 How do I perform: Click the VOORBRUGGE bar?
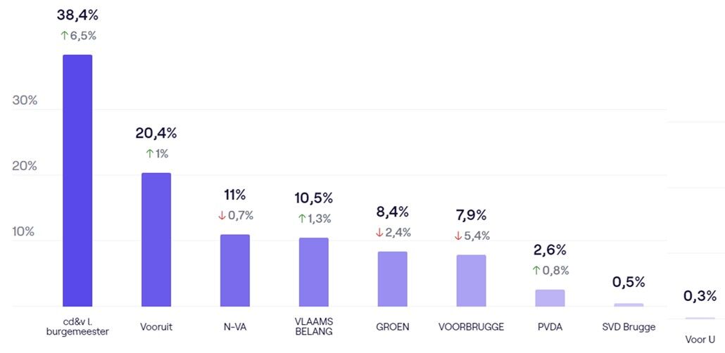471,281
